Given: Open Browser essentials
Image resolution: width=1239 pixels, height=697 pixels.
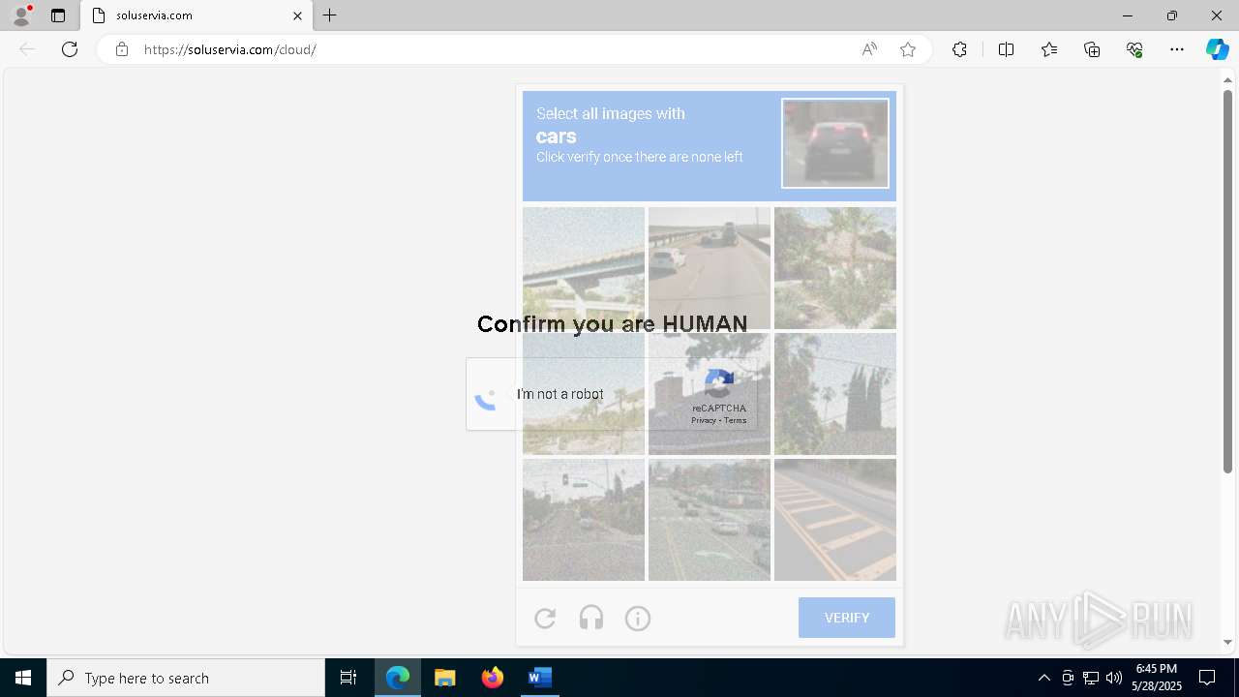Looking at the screenshot, I should [1134, 49].
